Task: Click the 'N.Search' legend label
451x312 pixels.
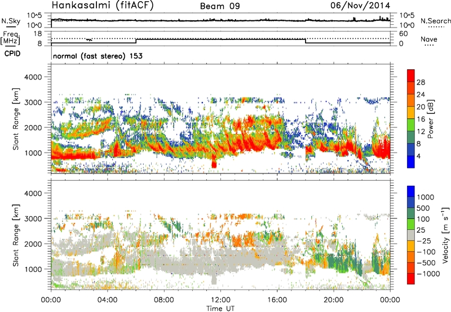Action: pos(435,21)
